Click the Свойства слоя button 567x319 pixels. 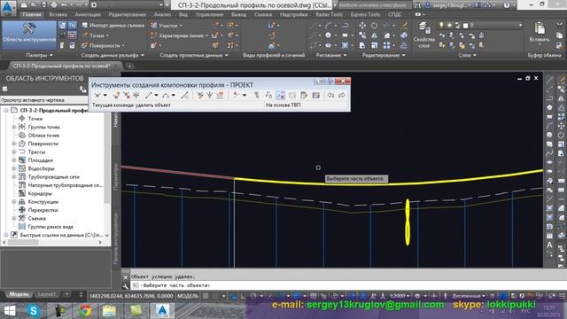click(x=423, y=35)
